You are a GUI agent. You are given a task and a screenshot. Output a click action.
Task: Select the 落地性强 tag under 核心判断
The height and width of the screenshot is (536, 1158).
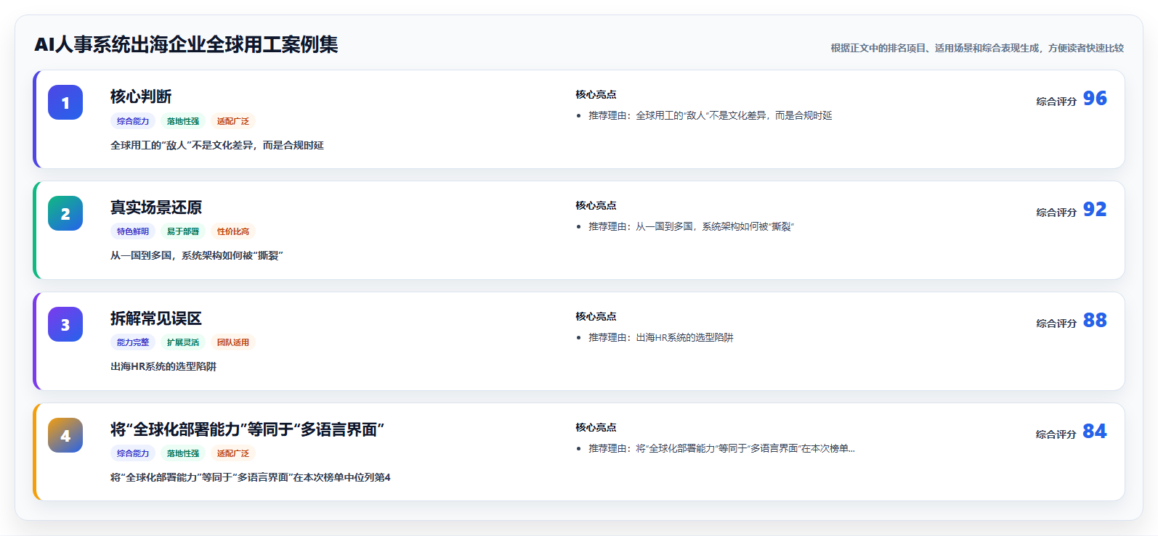pos(183,121)
